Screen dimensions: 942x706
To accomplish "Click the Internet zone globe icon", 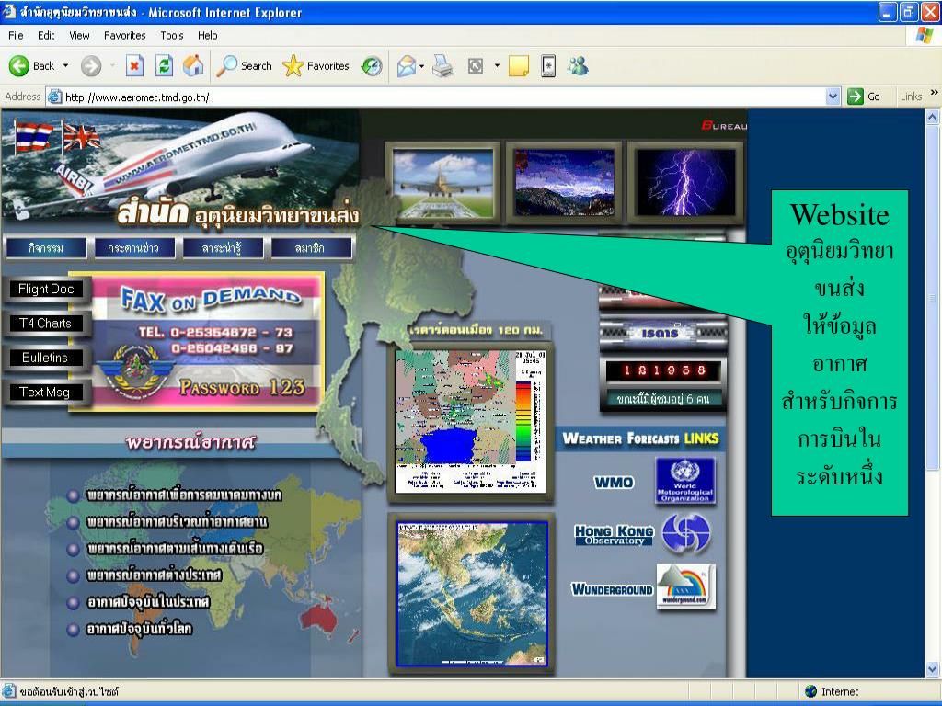I will click(811, 691).
